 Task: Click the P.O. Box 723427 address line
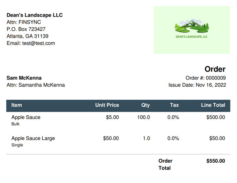pyautogui.click(x=26, y=29)
